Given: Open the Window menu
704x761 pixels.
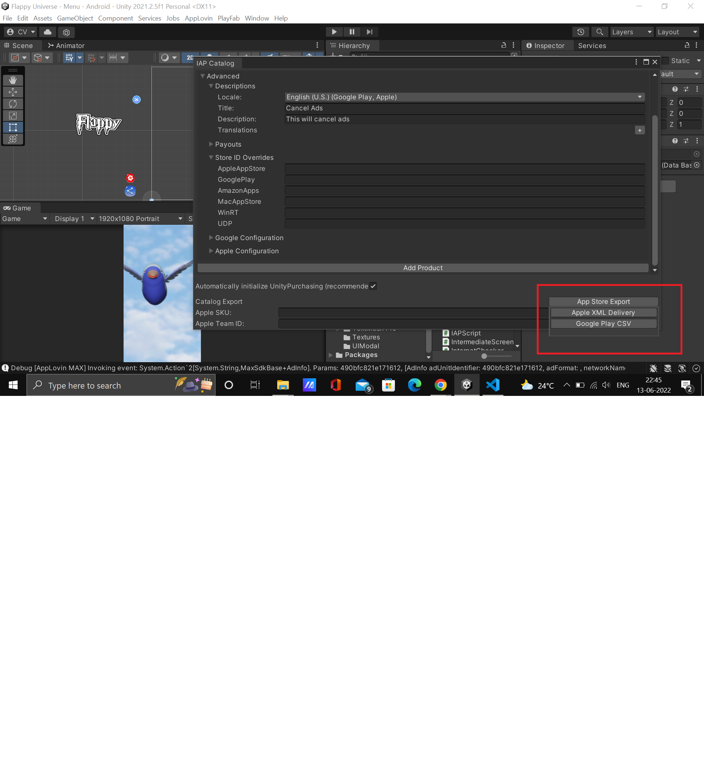Looking at the screenshot, I should tap(257, 18).
